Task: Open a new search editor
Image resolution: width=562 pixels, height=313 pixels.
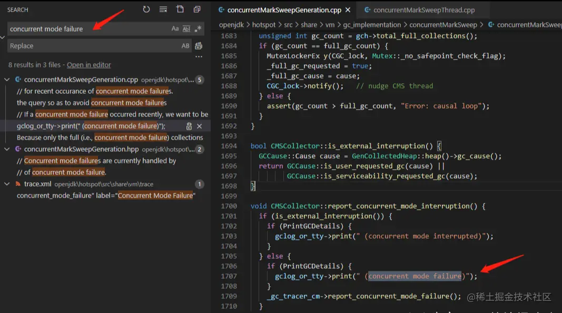Action: point(180,9)
